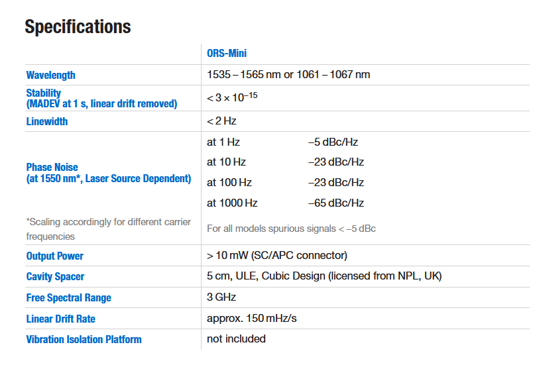545x367 pixels.
Task: Select the approx. 150 mHz/s drift value
Action: pos(252,319)
